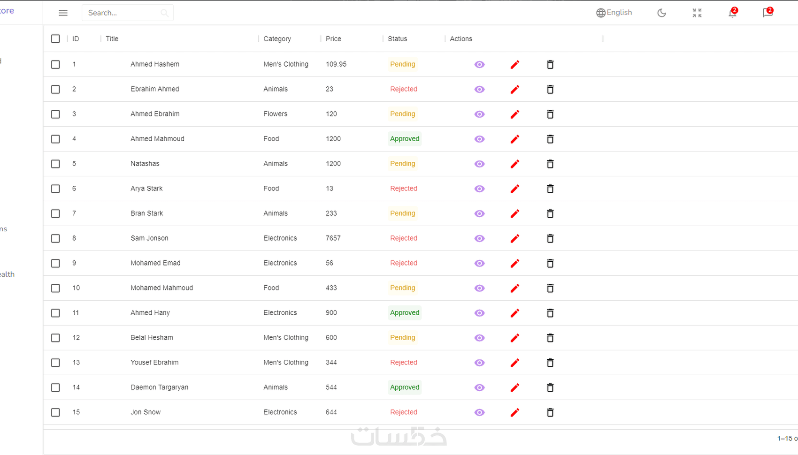Delete the Jon Snow row
The height and width of the screenshot is (455, 798).
point(550,413)
